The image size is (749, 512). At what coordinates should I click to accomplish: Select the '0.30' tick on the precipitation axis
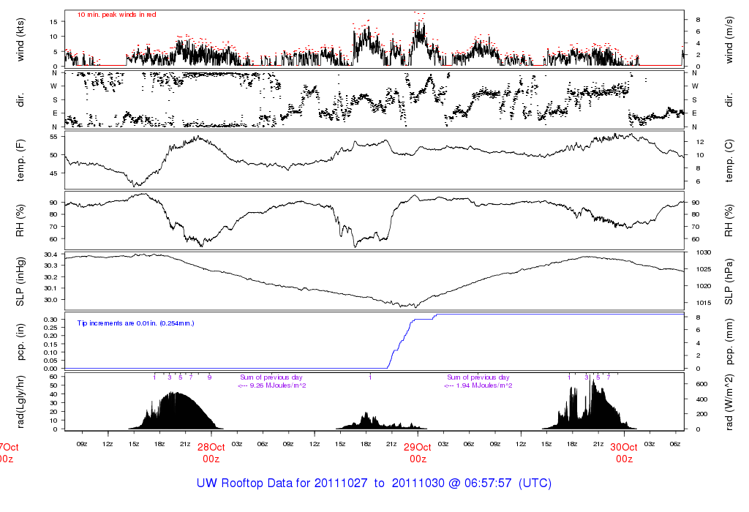[50, 319]
